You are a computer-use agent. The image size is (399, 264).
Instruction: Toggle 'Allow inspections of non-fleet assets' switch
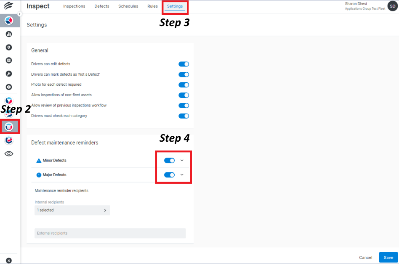[184, 95]
